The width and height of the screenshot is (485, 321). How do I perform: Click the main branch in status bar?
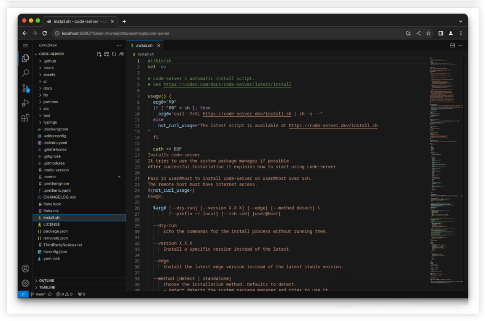(38, 294)
